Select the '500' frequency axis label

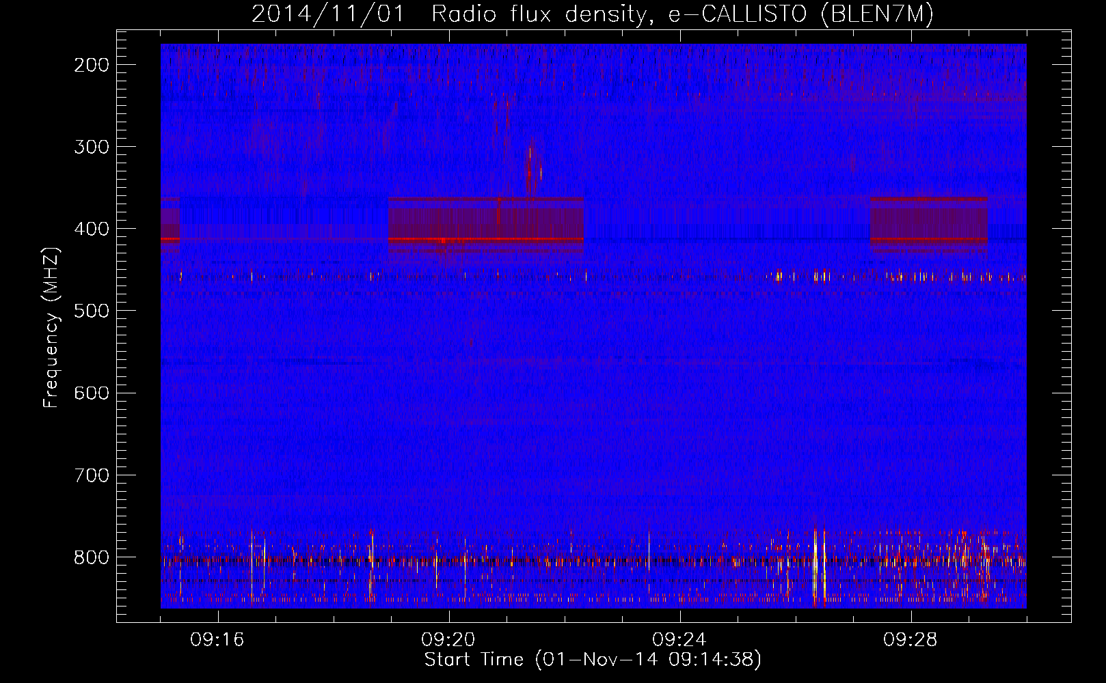[x=91, y=311]
